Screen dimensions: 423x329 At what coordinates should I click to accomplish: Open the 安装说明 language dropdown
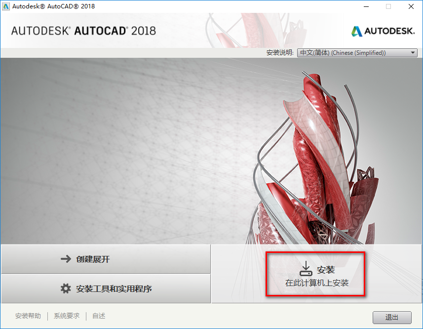(x=356, y=52)
